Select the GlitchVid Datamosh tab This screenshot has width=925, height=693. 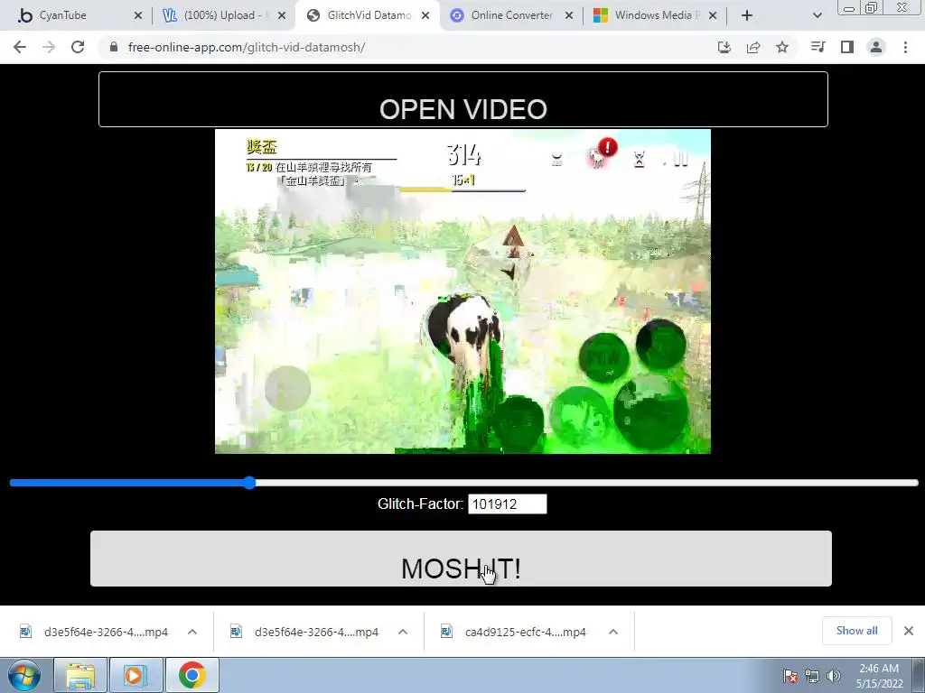click(x=367, y=15)
